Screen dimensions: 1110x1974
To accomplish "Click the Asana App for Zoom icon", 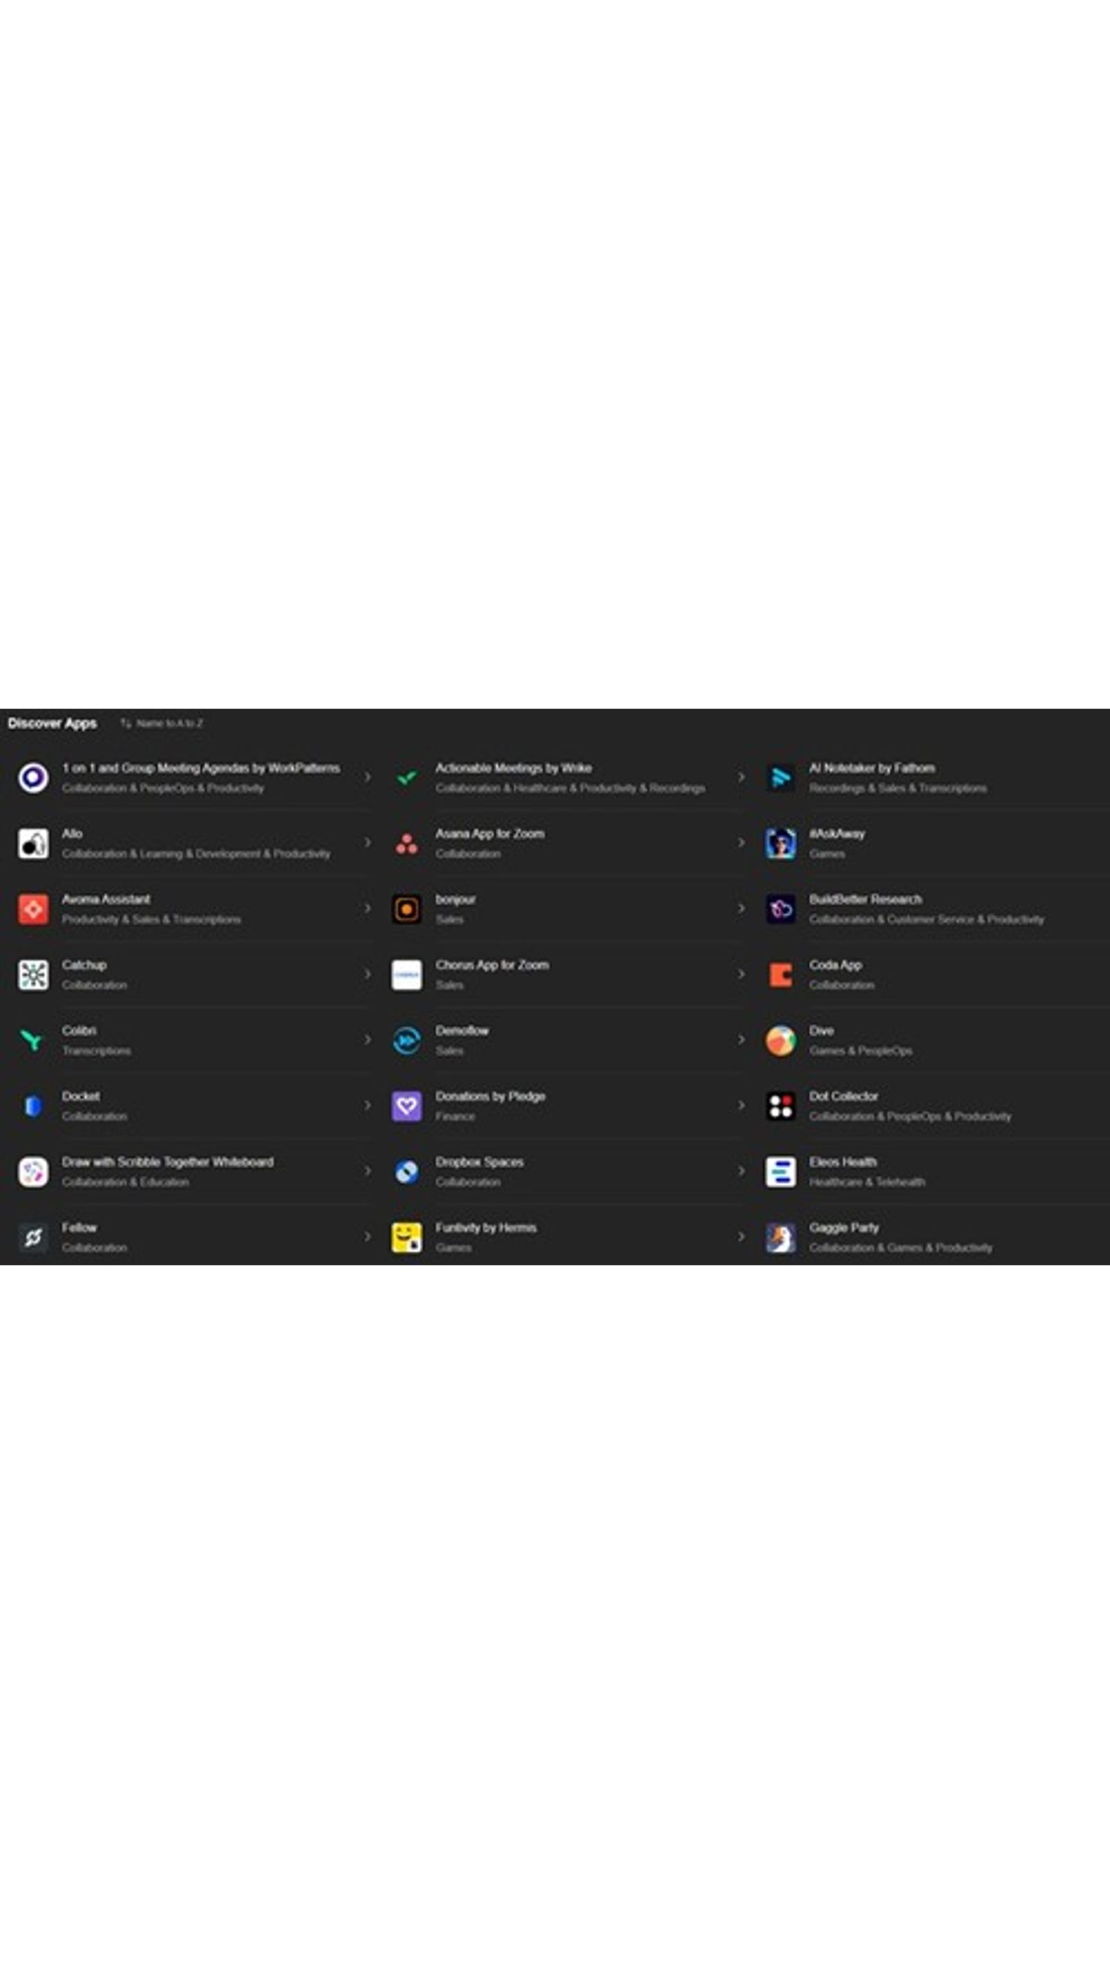I will tap(406, 843).
